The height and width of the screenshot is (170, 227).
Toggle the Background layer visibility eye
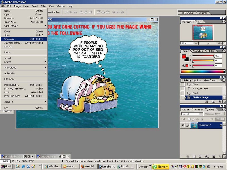click(183, 125)
